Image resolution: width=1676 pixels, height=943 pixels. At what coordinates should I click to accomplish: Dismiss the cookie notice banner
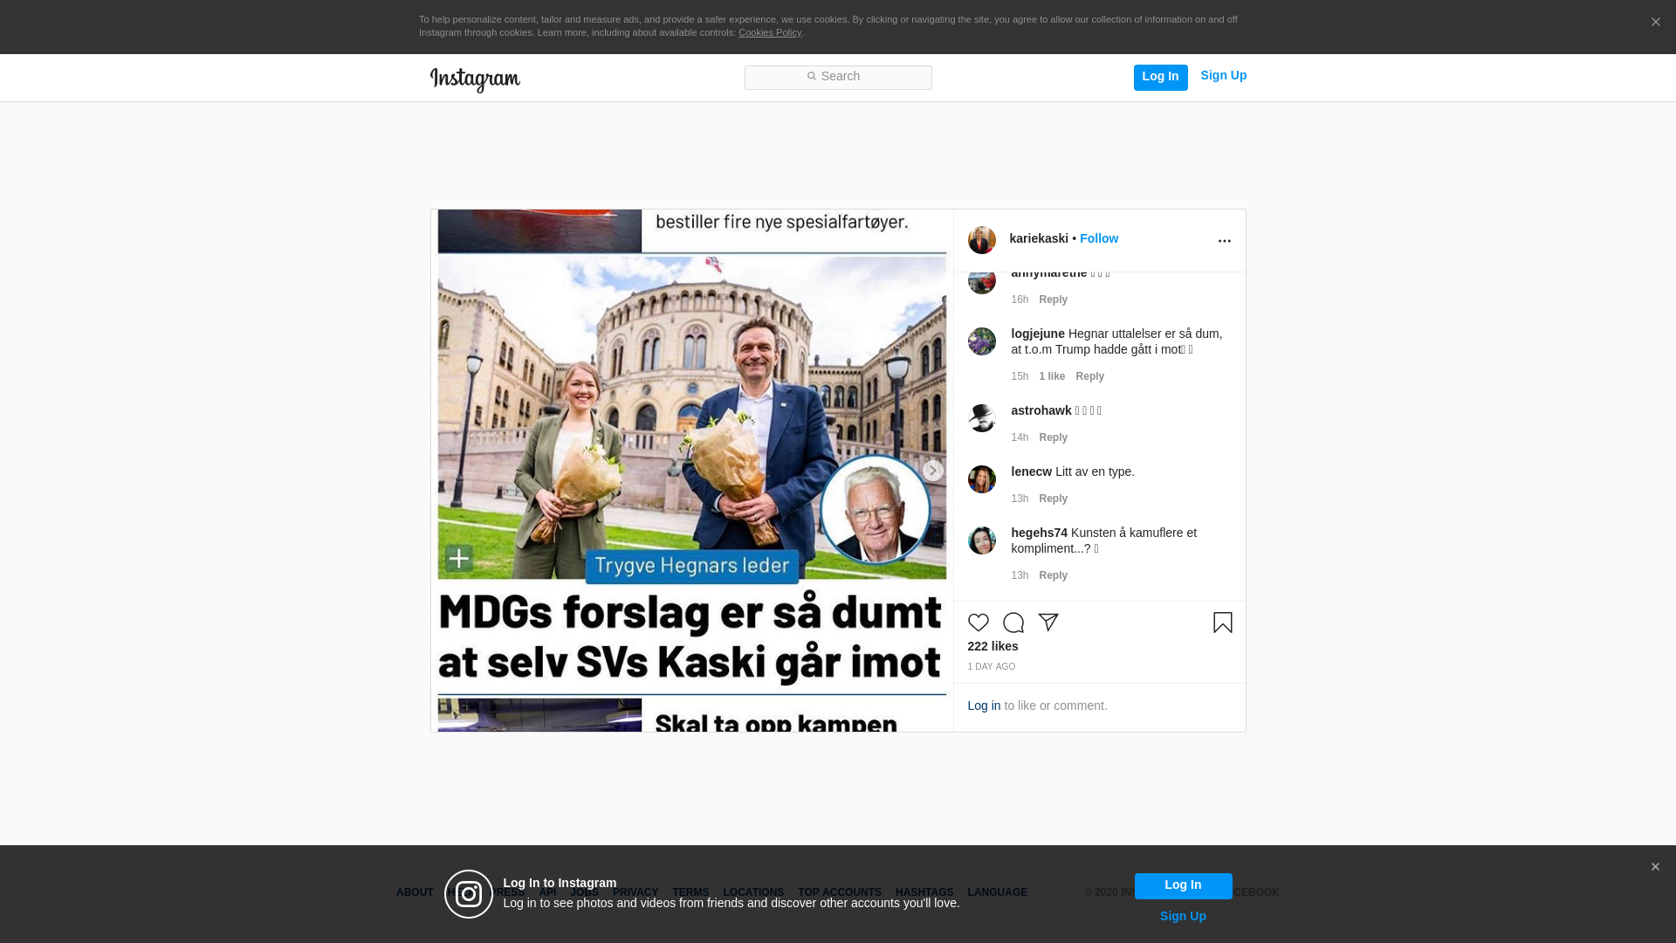coord(1655,23)
